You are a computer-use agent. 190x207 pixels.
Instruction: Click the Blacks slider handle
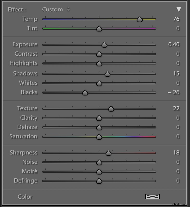[x=85, y=93]
